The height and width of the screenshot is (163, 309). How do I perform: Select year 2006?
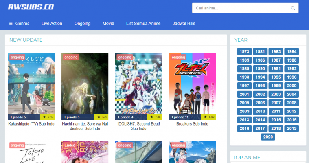pos(260,103)
